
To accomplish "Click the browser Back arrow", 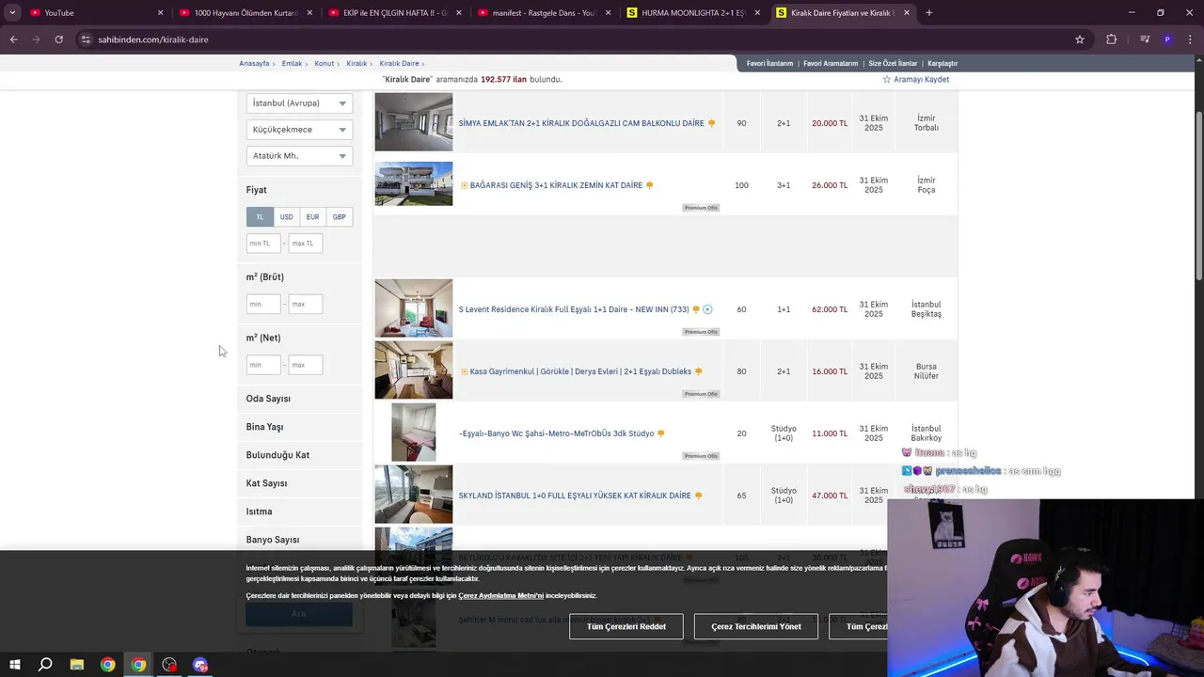I will pos(13,39).
